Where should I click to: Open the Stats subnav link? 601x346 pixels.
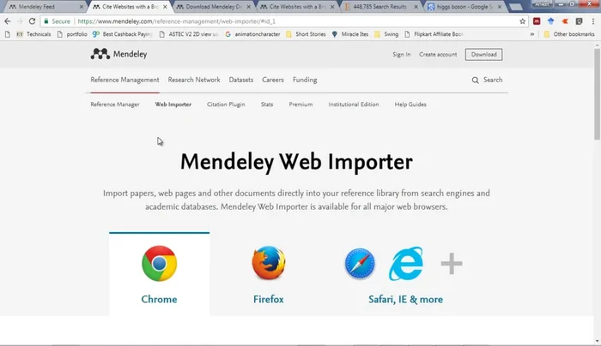[x=267, y=104]
